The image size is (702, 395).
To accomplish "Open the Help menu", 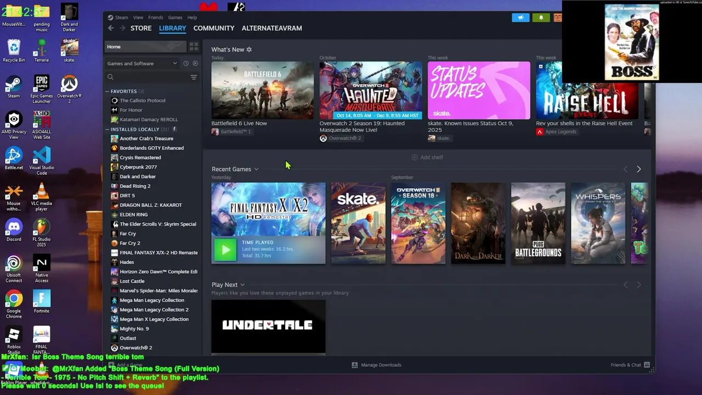I will pyautogui.click(x=192, y=18).
